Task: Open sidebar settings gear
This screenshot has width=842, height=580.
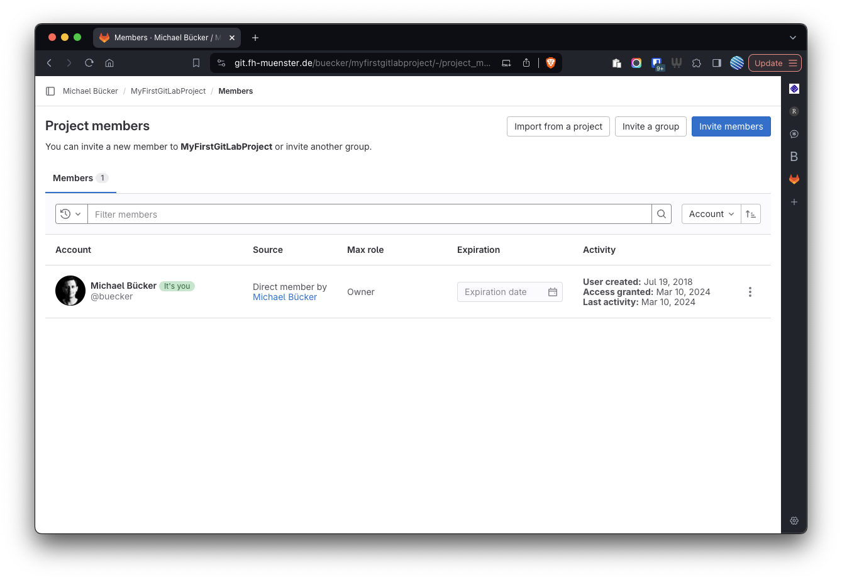Action: (794, 521)
